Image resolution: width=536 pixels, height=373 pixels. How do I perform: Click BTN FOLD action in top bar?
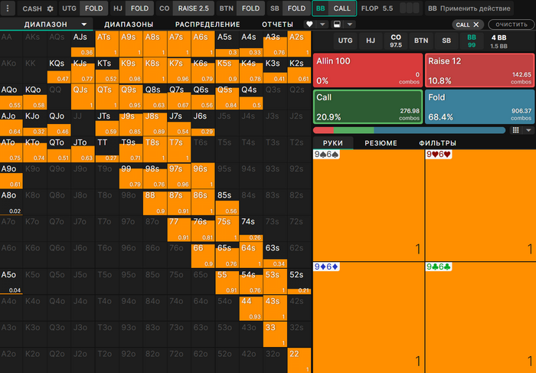240,8
